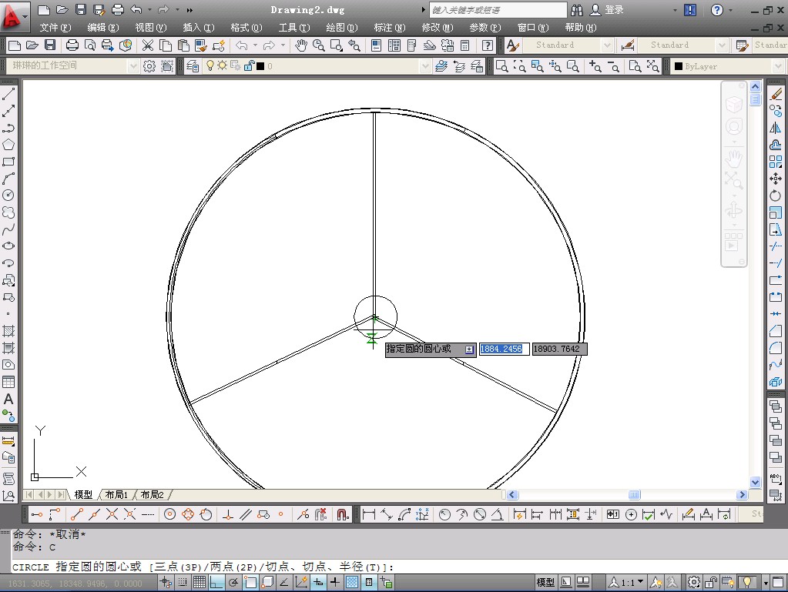Select the multiline Text 'A' tool

[x=8, y=399]
